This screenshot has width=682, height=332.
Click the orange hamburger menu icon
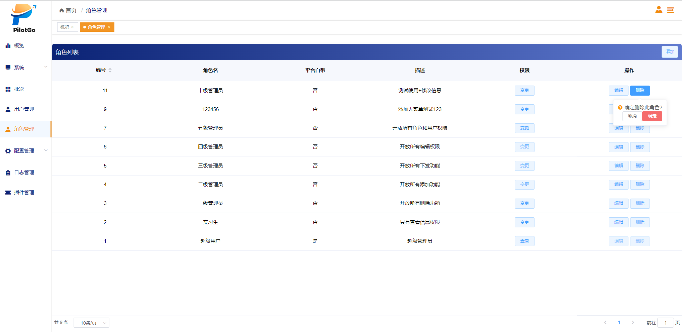(670, 10)
